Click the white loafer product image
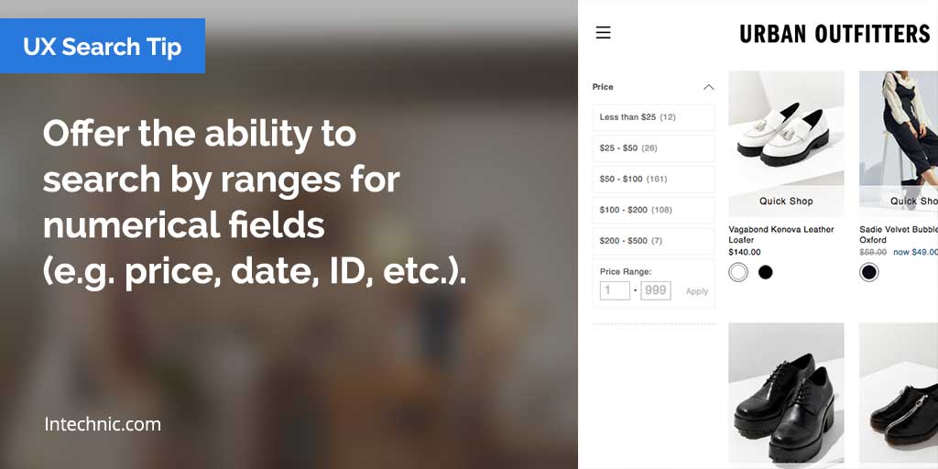The width and height of the screenshot is (938, 469). (786, 128)
